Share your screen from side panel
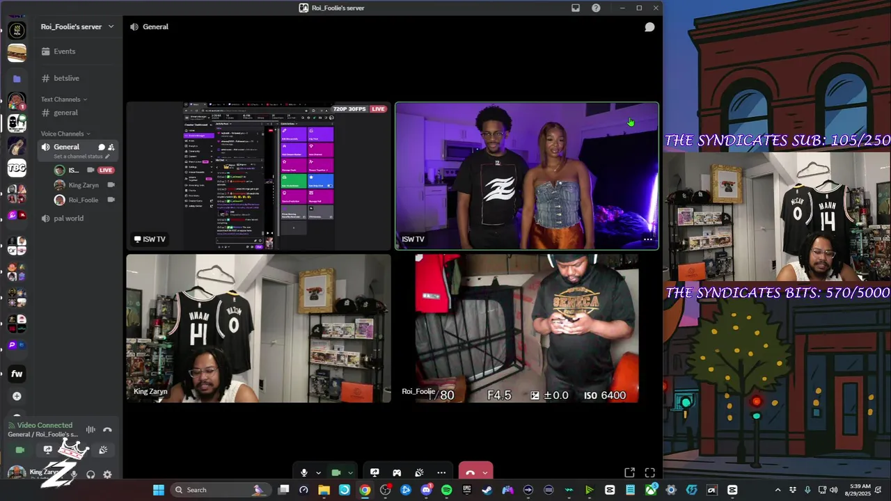 [x=47, y=450]
